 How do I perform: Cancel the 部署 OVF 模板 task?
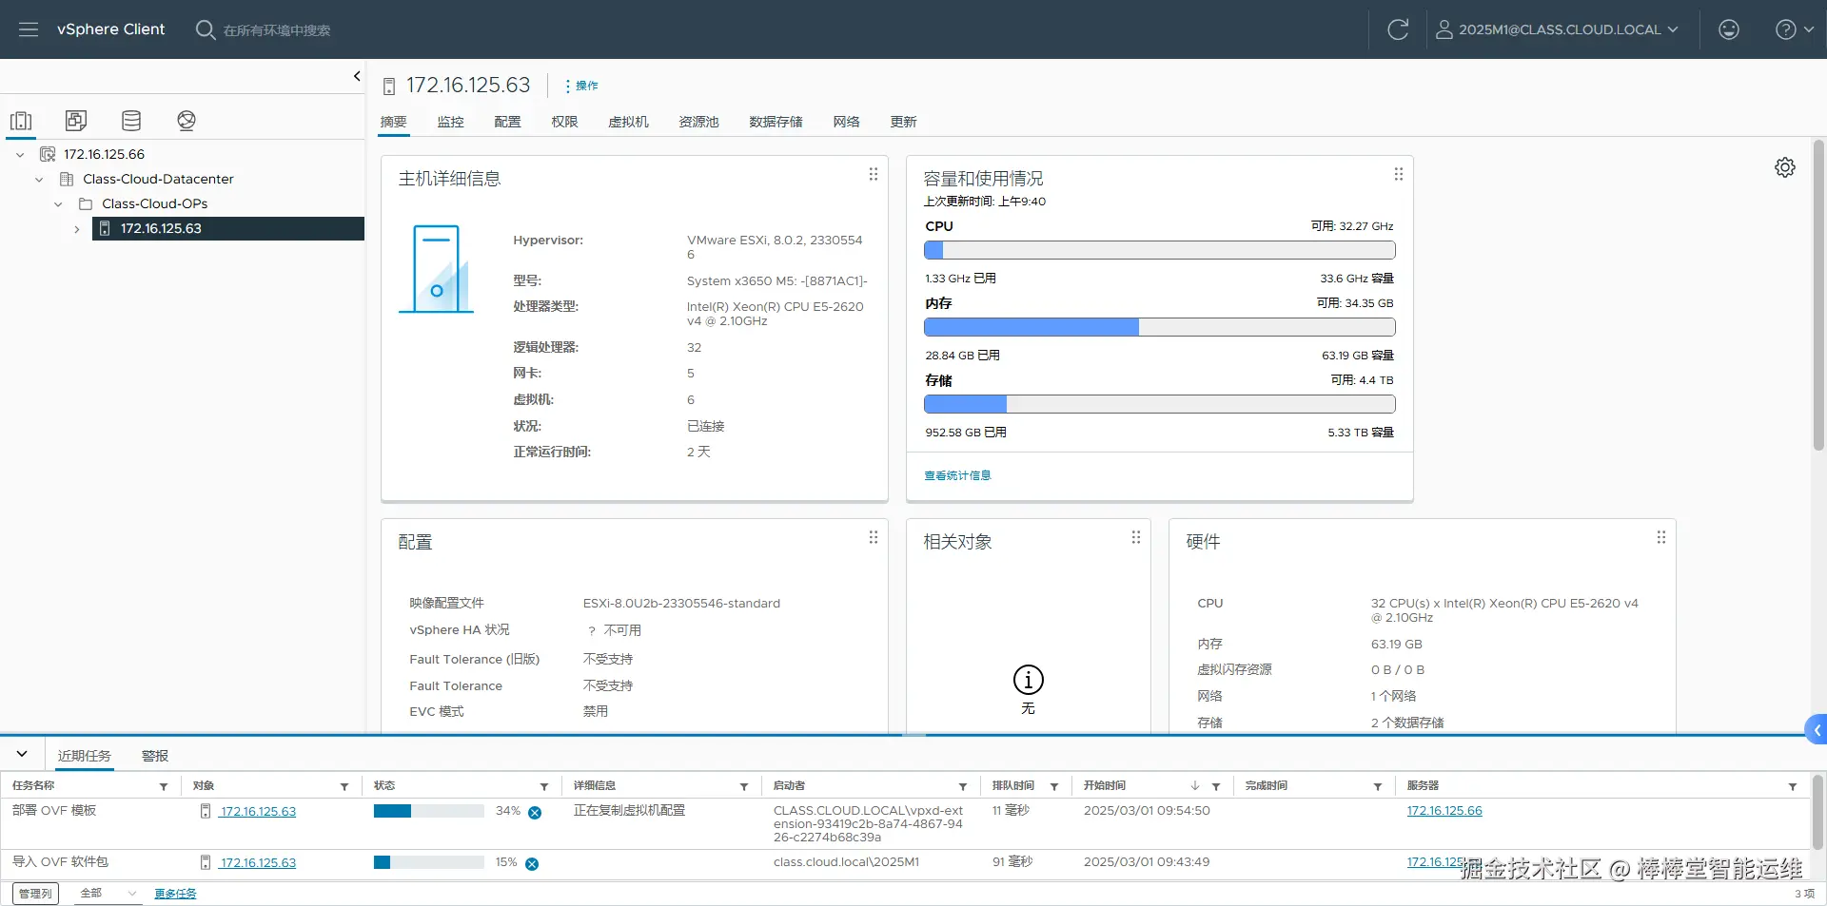tap(535, 813)
